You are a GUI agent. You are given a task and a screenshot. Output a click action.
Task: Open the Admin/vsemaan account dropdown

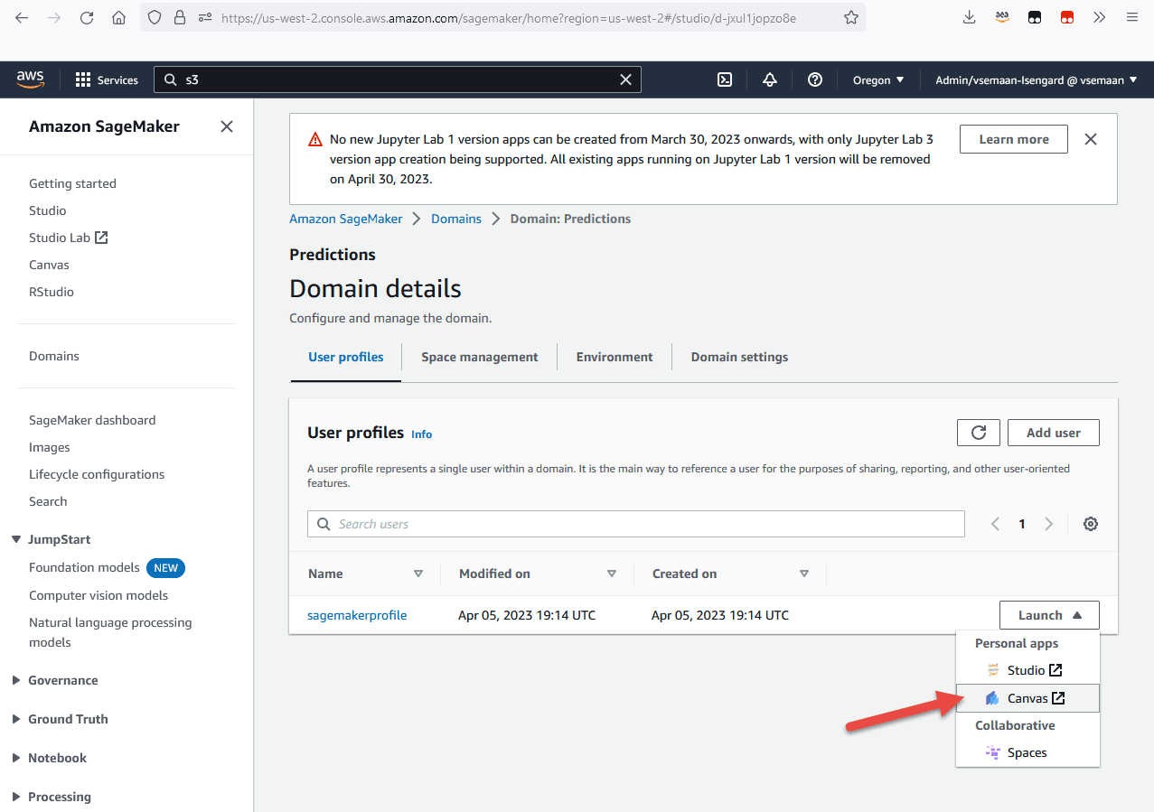point(1037,79)
